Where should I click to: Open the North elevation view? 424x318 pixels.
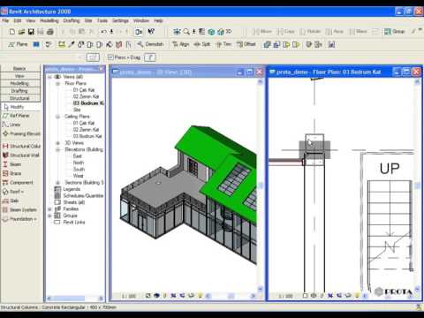coord(79,163)
